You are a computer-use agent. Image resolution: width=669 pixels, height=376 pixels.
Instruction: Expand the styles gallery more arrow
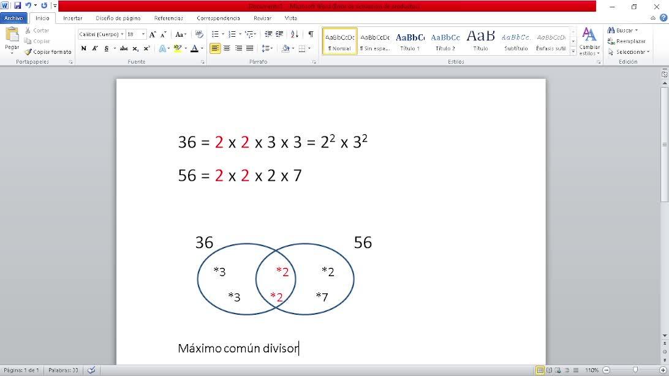point(573,51)
